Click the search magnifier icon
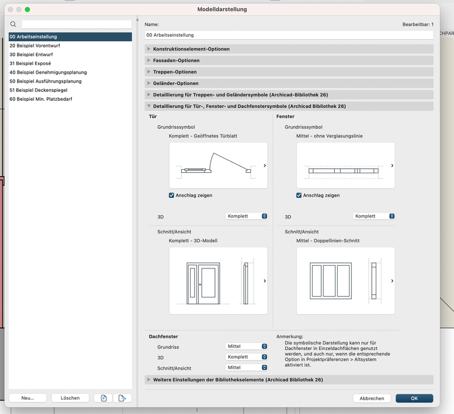The width and height of the screenshot is (454, 414). pyautogui.click(x=14, y=24)
